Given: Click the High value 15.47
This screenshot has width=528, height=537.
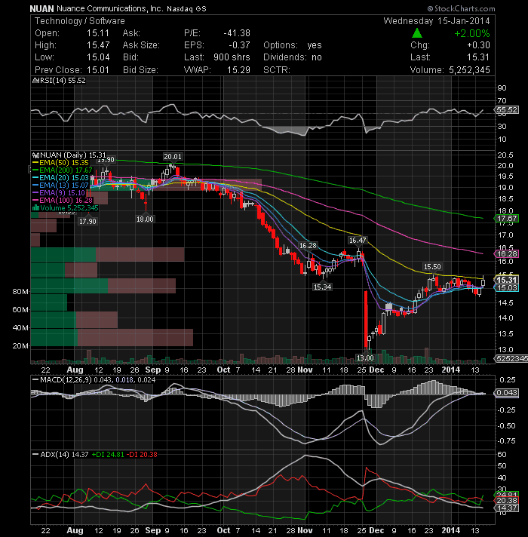Looking at the screenshot, I should [98, 45].
